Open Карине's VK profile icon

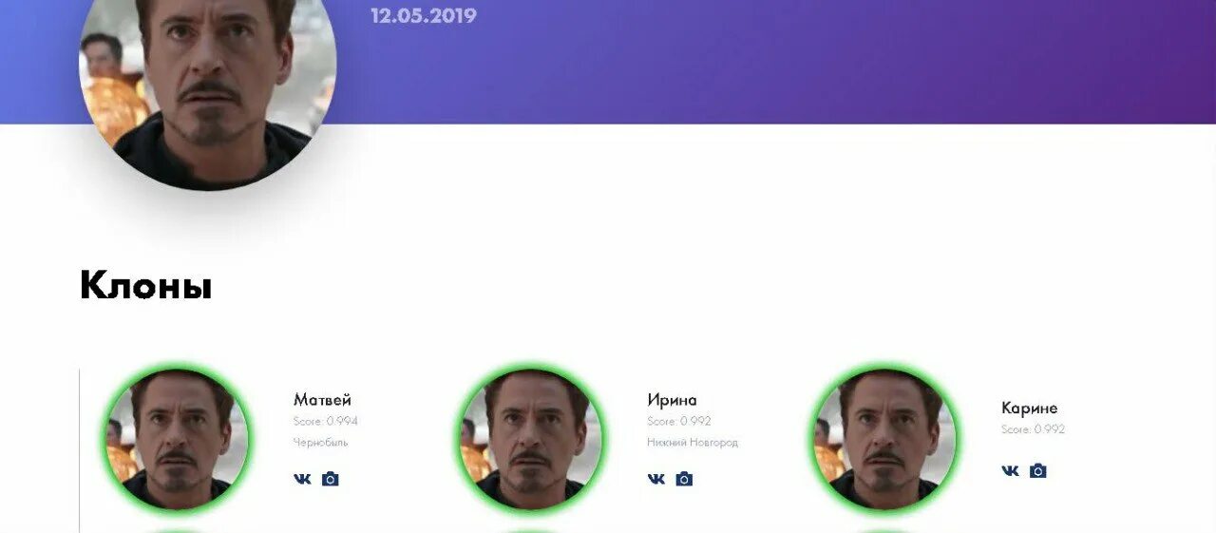pyautogui.click(x=1011, y=470)
